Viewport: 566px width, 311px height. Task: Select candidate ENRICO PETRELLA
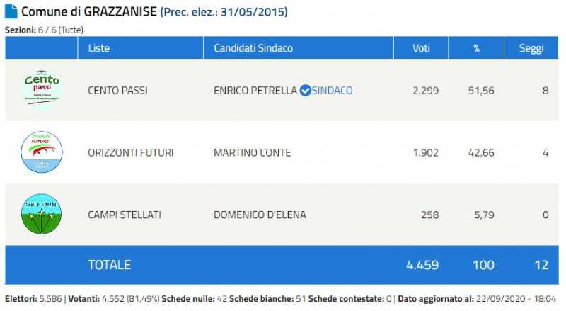(x=255, y=91)
